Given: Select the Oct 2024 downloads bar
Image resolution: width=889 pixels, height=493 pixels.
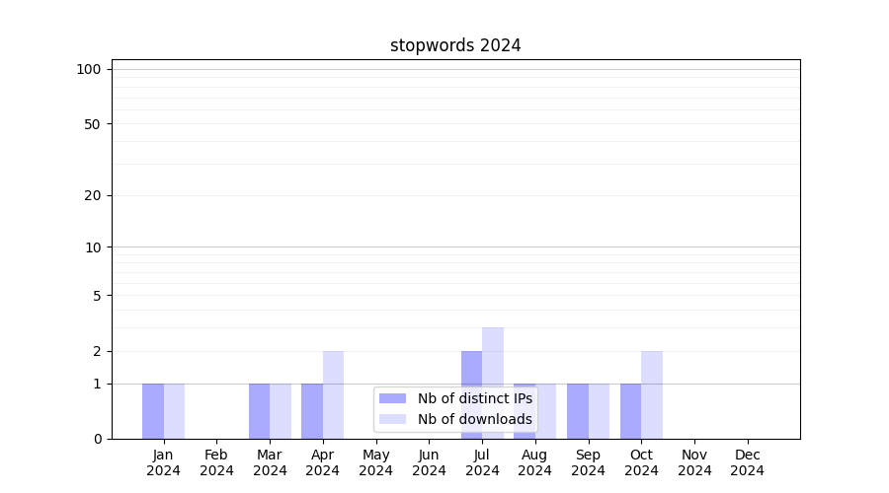Looking at the screenshot, I should click(652, 394).
